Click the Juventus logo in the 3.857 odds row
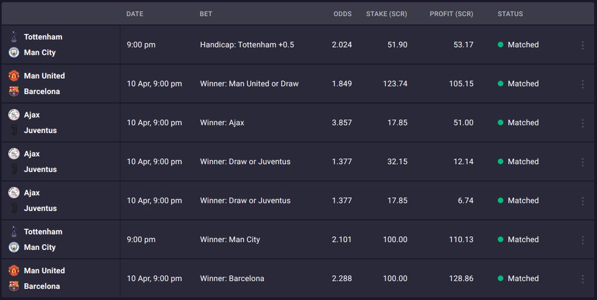Viewport: 597px width, 300px height. tap(14, 131)
